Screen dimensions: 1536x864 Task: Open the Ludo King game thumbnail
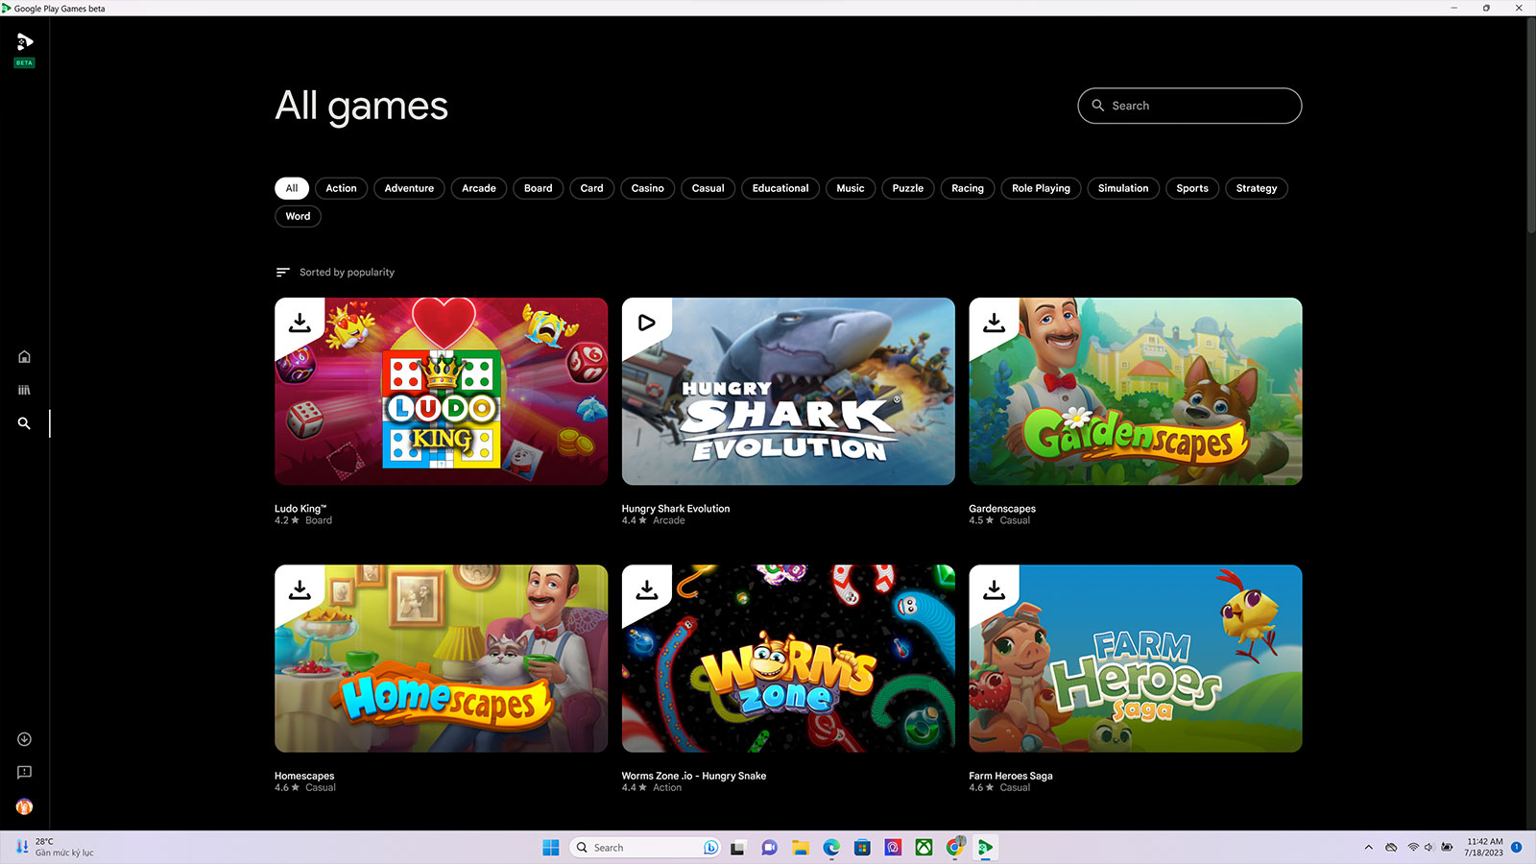(442, 392)
